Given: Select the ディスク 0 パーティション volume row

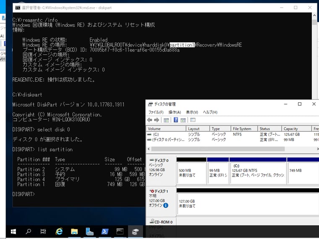Looking at the screenshot, I should pyautogui.click(x=233, y=140).
